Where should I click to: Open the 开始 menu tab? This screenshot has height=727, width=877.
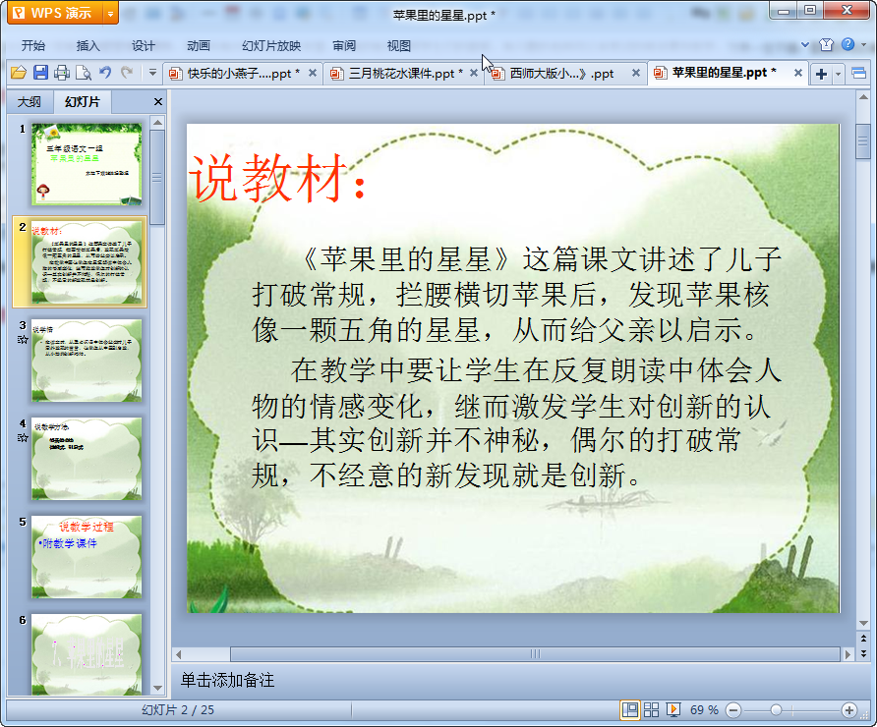pyautogui.click(x=33, y=46)
